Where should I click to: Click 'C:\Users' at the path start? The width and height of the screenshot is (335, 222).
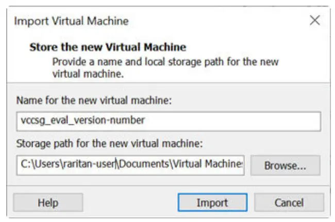pyautogui.click(x=37, y=166)
